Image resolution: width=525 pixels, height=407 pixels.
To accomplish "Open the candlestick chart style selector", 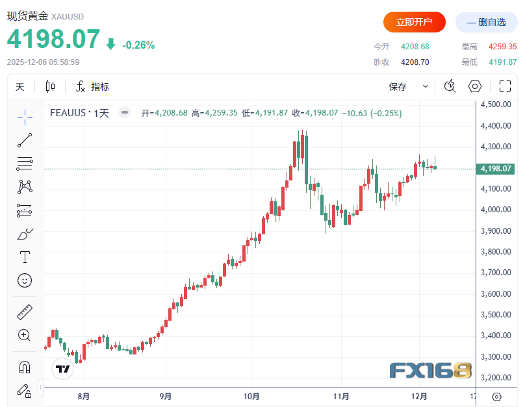I will pyautogui.click(x=51, y=86).
